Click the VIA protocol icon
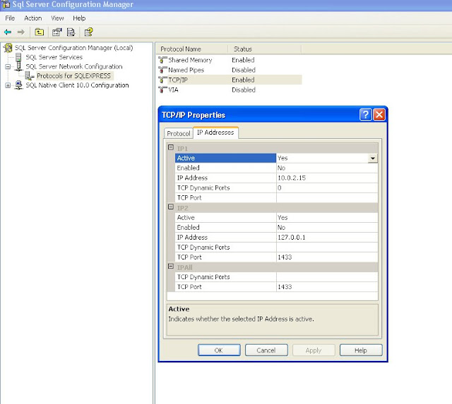The width and height of the screenshot is (452, 404). 162,90
